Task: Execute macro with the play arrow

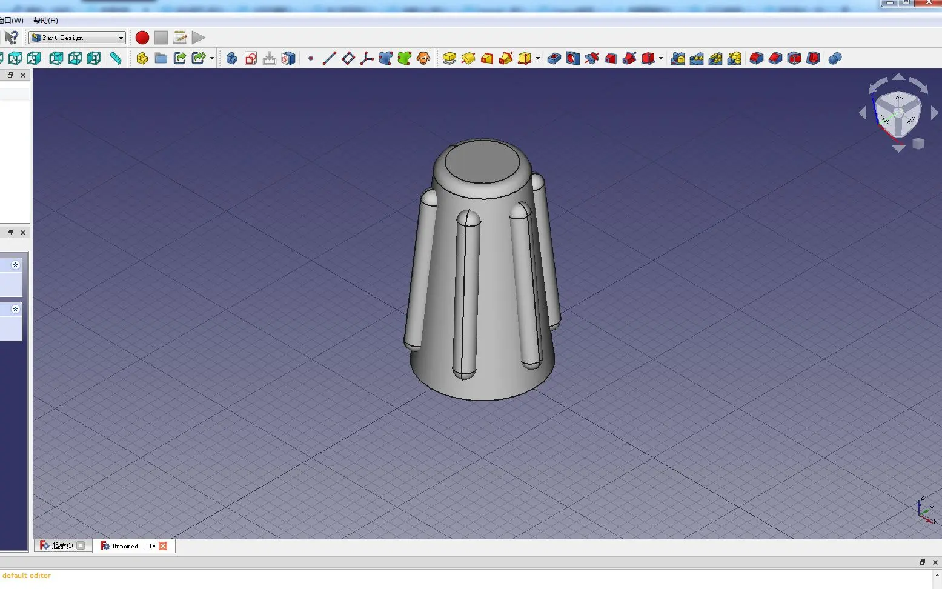Action: pyautogui.click(x=199, y=38)
